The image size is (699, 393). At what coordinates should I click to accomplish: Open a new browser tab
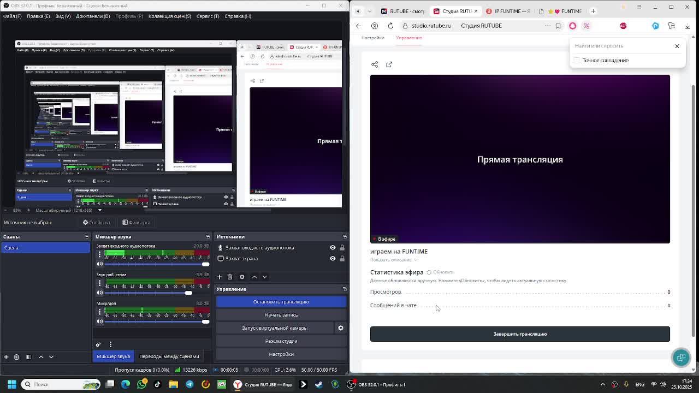[x=593, y=11]
